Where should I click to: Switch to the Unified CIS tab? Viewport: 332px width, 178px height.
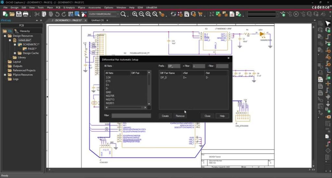tap(98, 20)
